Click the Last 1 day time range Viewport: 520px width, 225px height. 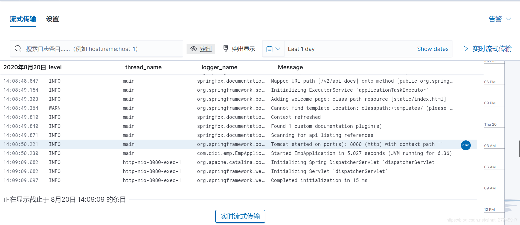(301, 49)
